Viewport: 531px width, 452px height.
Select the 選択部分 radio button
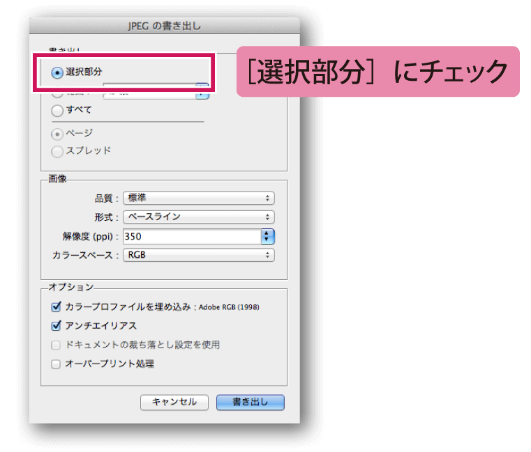coord(58,72)
